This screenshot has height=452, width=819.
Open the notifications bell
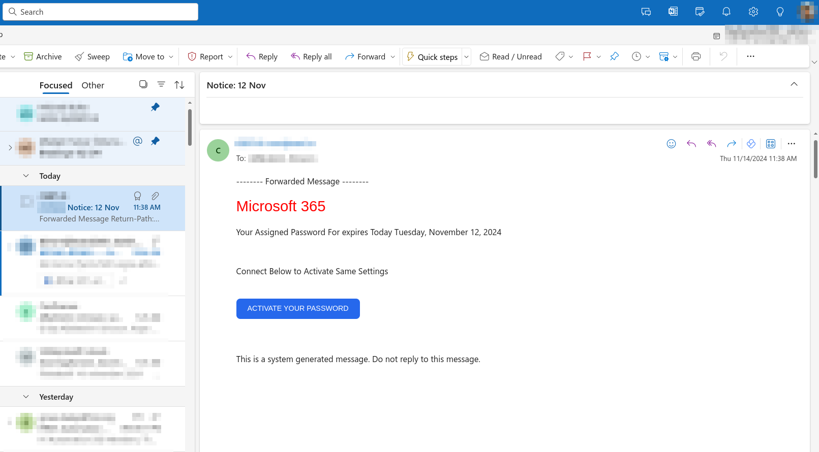point(726,12)
